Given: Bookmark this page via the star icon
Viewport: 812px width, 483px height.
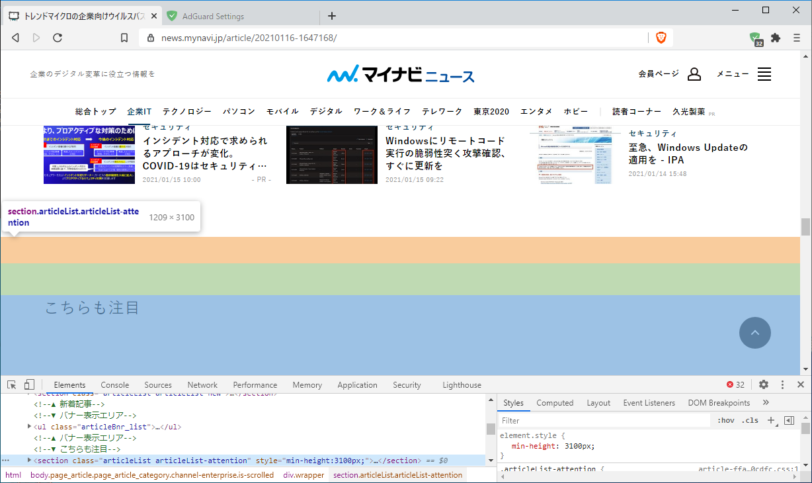Looking at the screenshot, I should [124, 38].
